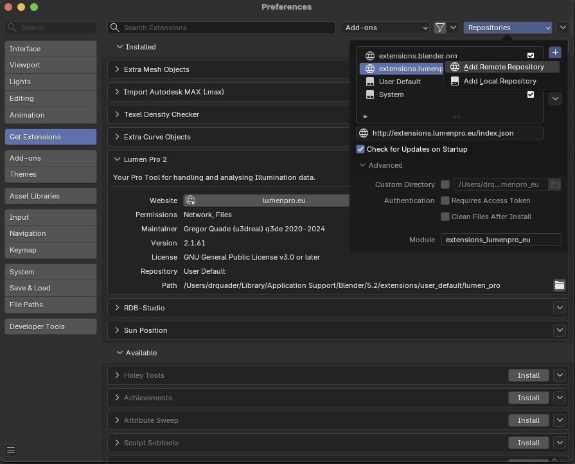Open lumenpro.eu website button

coord(267,201)
